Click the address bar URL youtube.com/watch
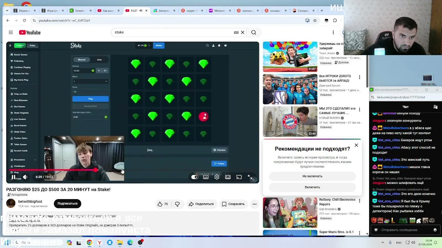This screenshot has width=442, height=248. click(x=64, y=21)
